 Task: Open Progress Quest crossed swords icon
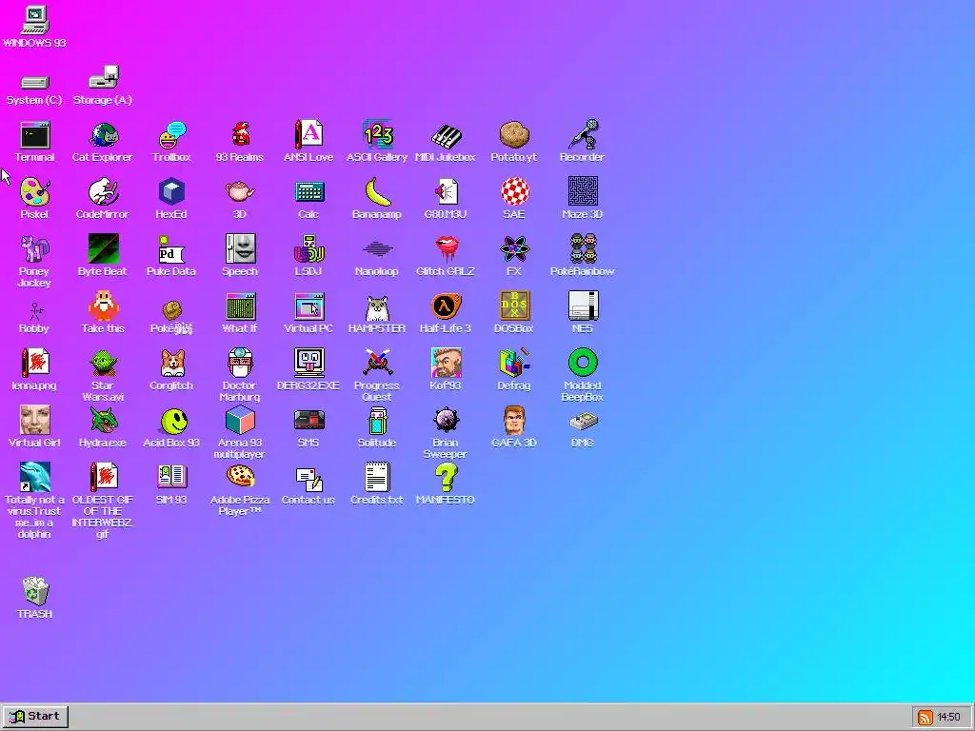pos(377,364)
